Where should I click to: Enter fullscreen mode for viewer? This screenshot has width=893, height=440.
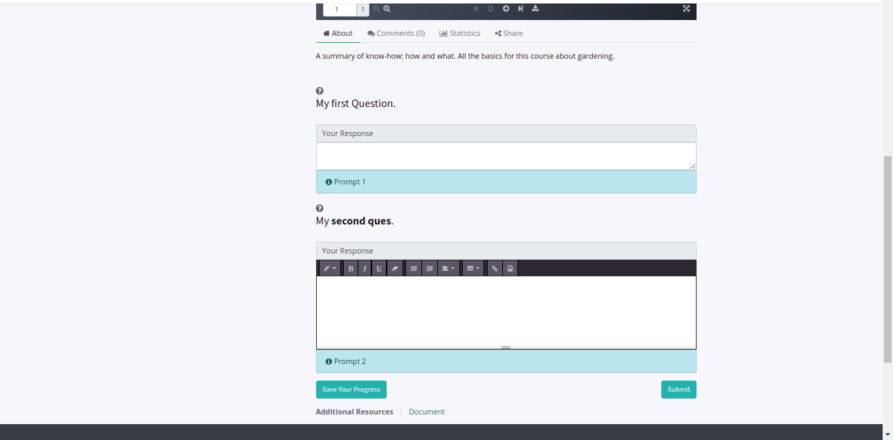click(x=686, y=9)
